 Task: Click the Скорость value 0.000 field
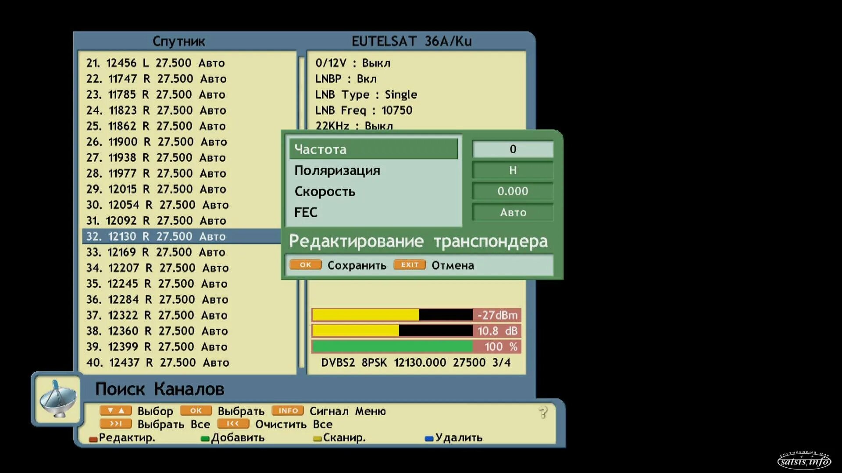point(513,191)
